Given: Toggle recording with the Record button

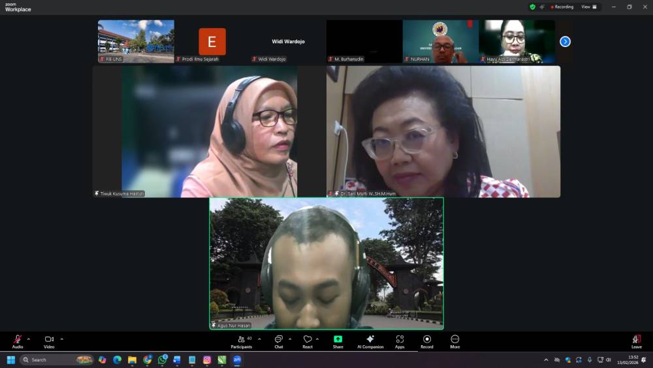Looking at the screenshot, I should point(427,339).
